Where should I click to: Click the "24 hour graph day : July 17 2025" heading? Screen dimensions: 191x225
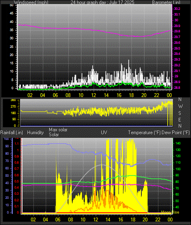click(x=102, y=2)
